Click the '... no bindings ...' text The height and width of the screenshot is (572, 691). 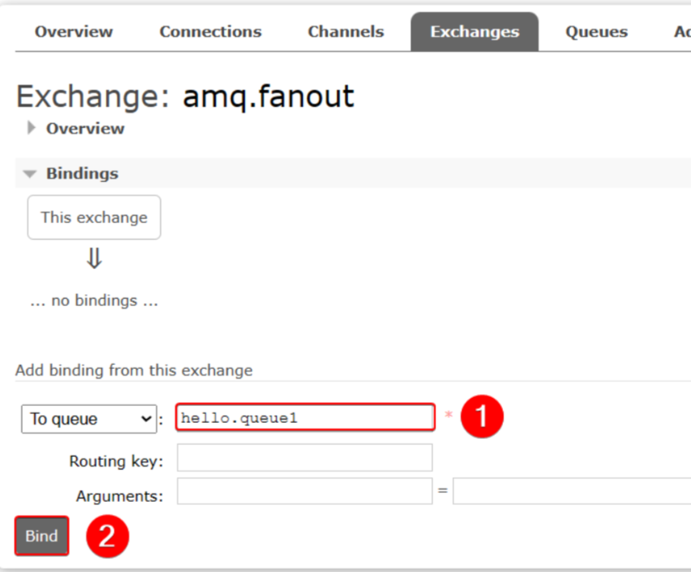pyautogui.click(x=94, y=301)
